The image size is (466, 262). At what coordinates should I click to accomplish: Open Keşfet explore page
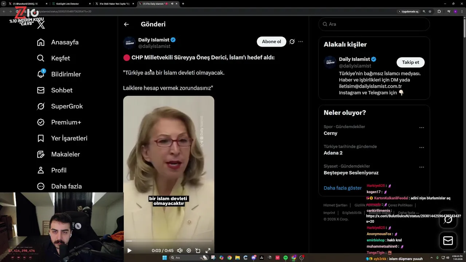click(x=54, y=58)
